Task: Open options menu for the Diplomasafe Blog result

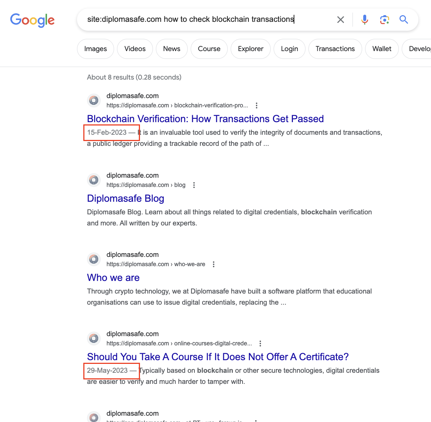Action: [x=194, y=185]
